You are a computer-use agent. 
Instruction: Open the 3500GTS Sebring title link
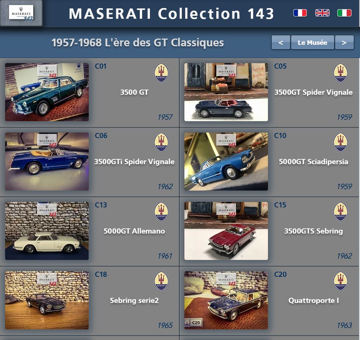pos(313,231)
